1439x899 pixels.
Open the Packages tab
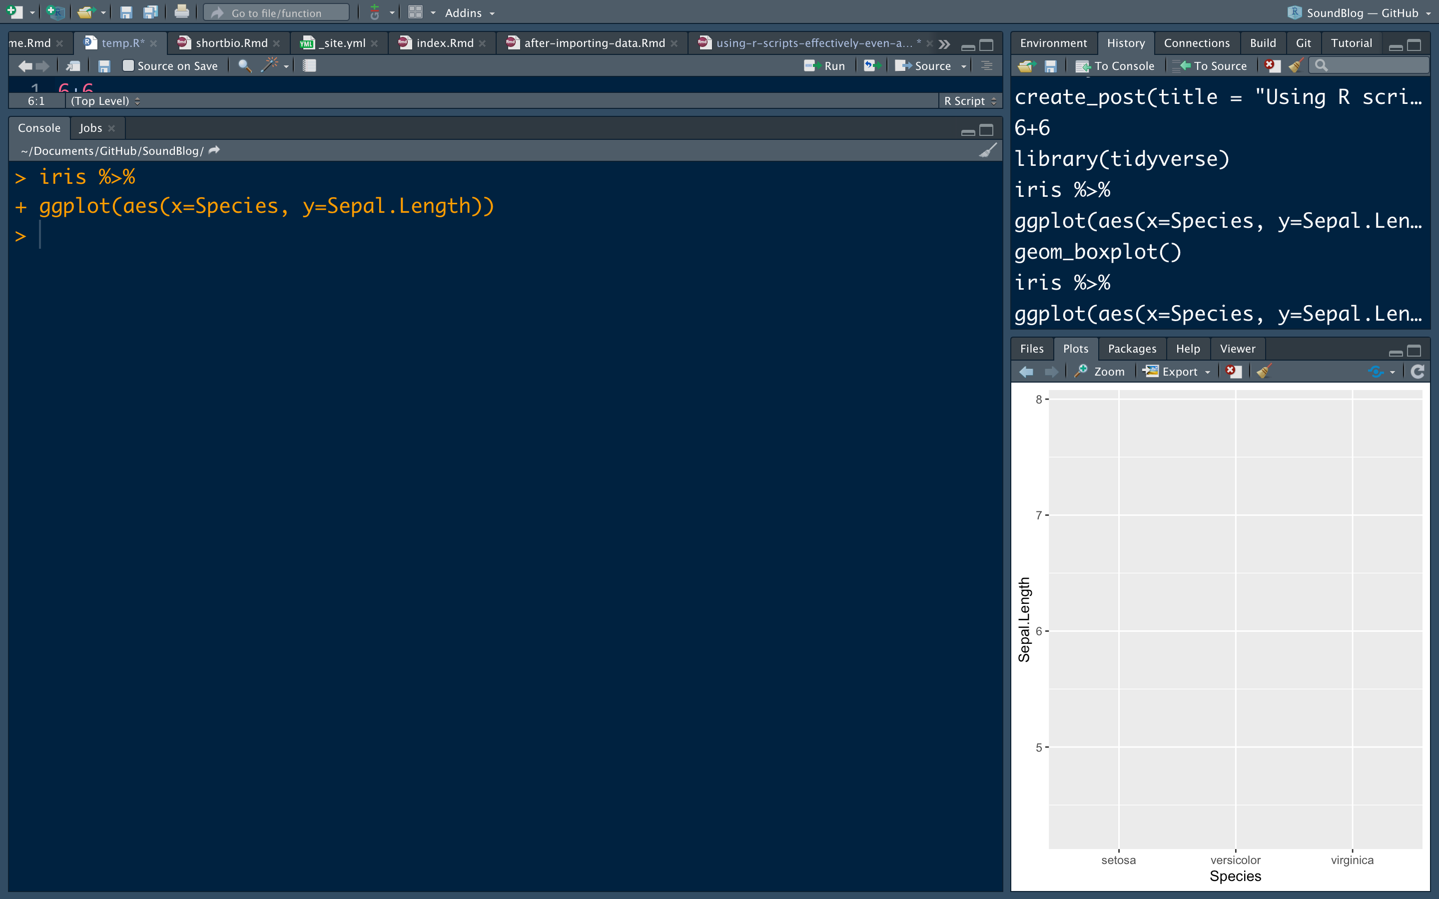pyautogui.click(x=1132, y=349)
